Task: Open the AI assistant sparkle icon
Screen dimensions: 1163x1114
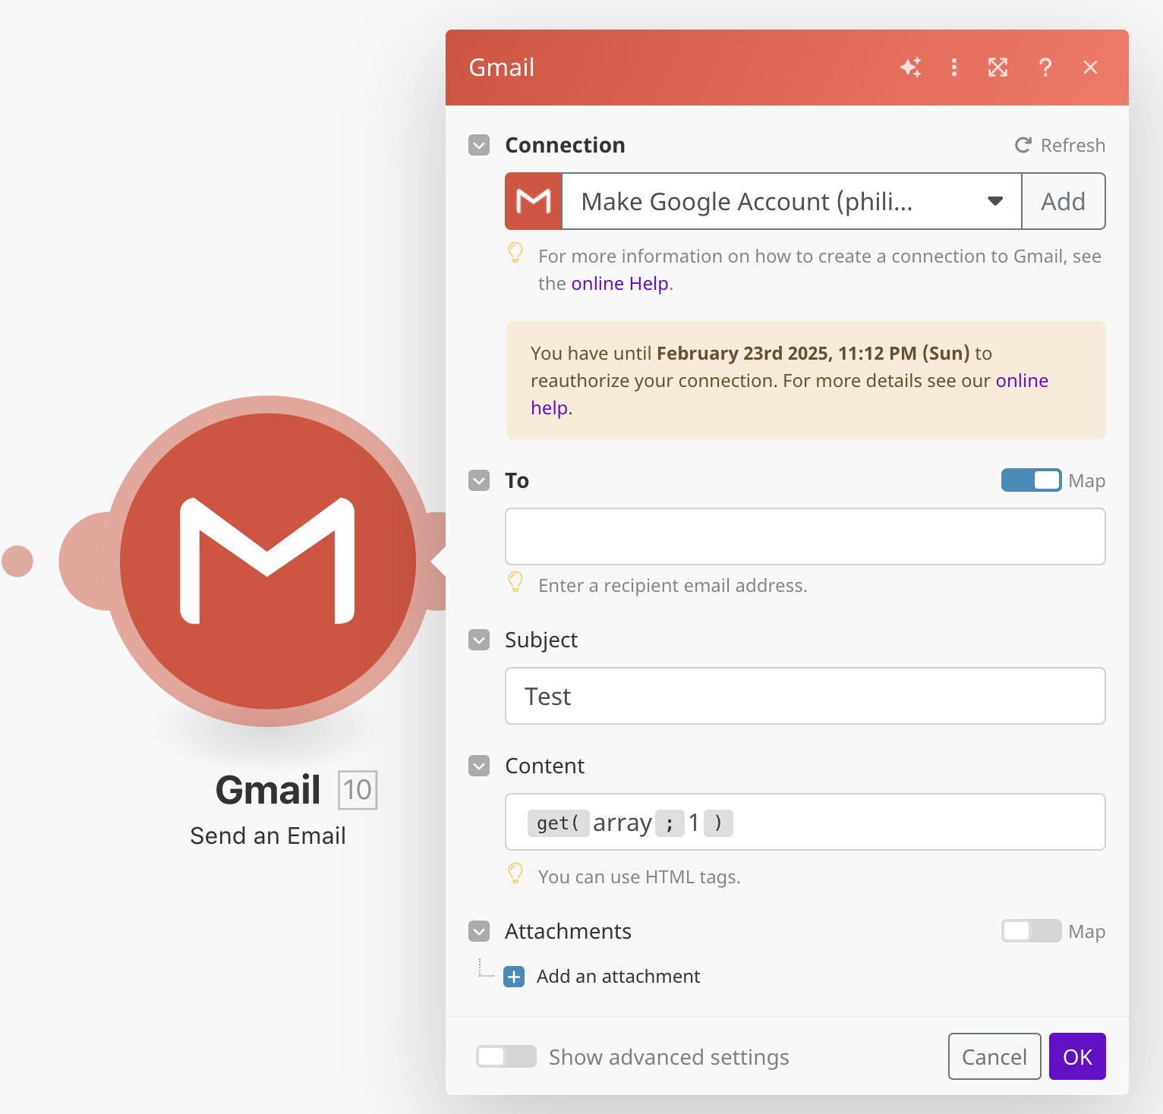Action: point(911,68)
